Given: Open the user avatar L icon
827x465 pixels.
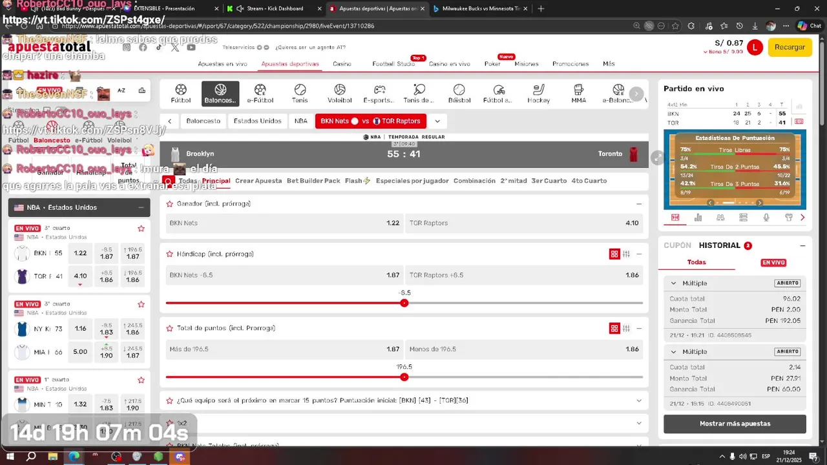Looking at the screenshot, I should coord(755,47).
